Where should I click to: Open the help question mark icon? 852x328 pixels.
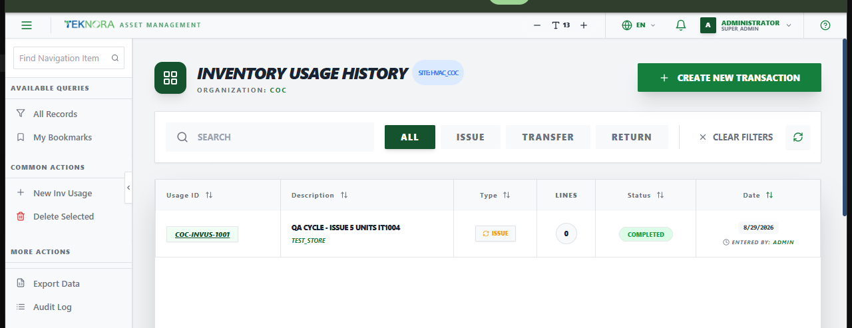(825, 25)
